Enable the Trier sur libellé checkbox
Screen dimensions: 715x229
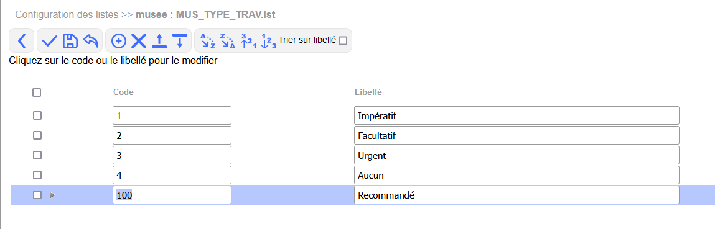pyautogui.click(x=343, y=40)
